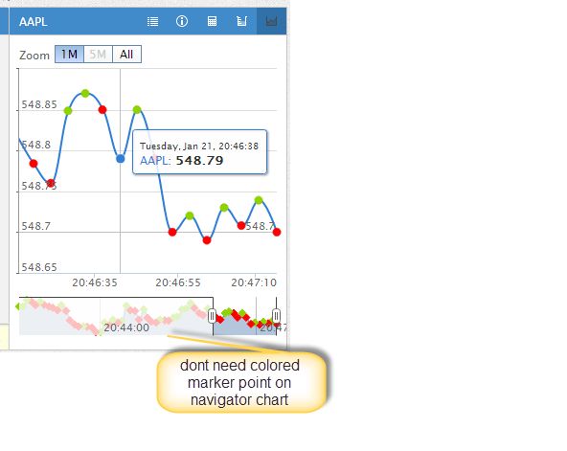Click the right navigator range handle

click(x=276, y=316)
